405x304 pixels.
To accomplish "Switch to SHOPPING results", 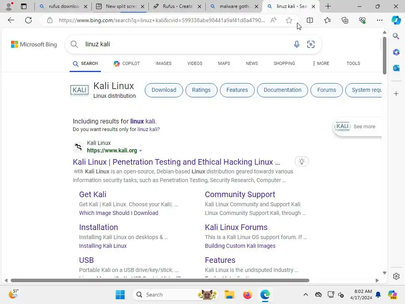I will pos(284,63).
